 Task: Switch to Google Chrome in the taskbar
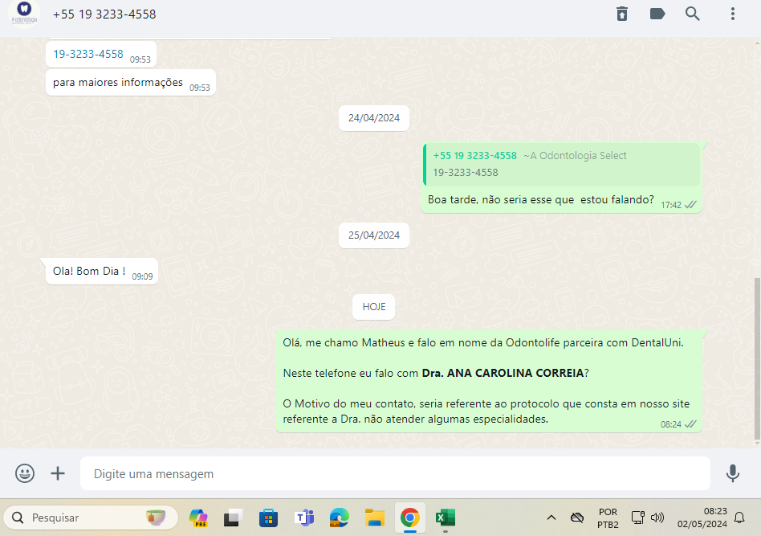click(x=410, y=518)
